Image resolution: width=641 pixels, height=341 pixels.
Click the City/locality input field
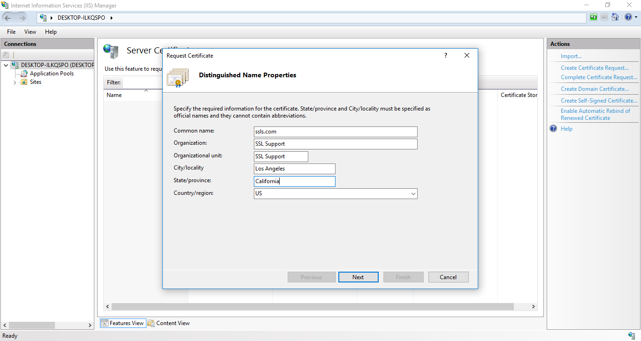click(x=295, y=169)
